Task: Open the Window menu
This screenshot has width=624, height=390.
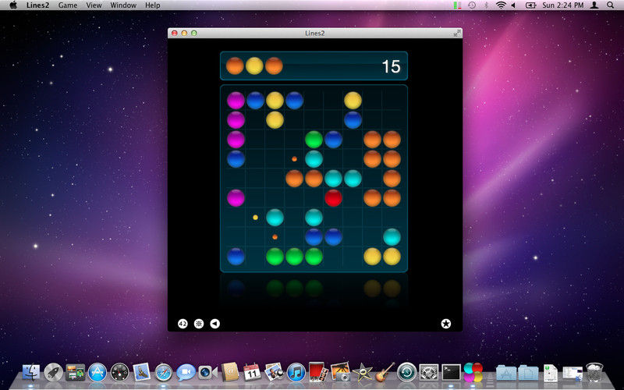Action: (x=123, y=5)
